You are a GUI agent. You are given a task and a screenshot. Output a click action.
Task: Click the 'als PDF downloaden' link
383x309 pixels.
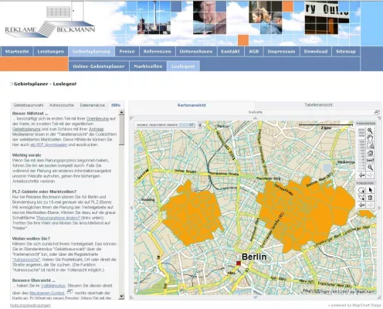pos(49,144)
